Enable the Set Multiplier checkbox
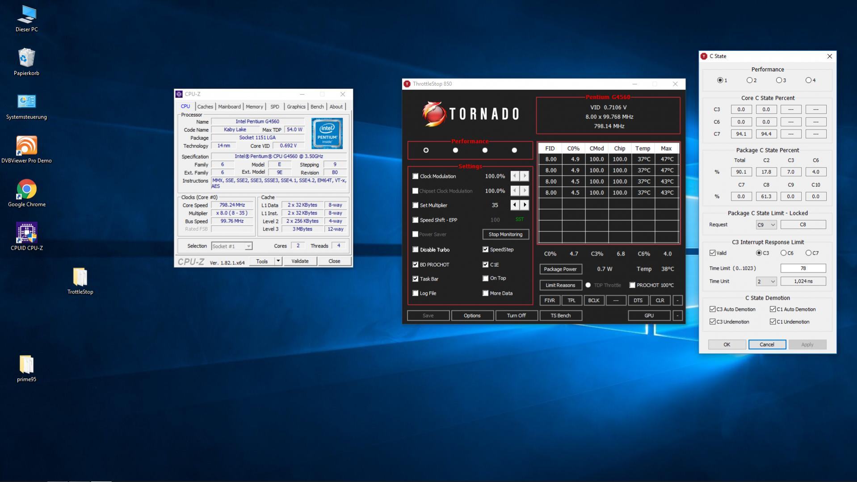The width and height of the screenshot is (857, 482). (x=416, y=205)
